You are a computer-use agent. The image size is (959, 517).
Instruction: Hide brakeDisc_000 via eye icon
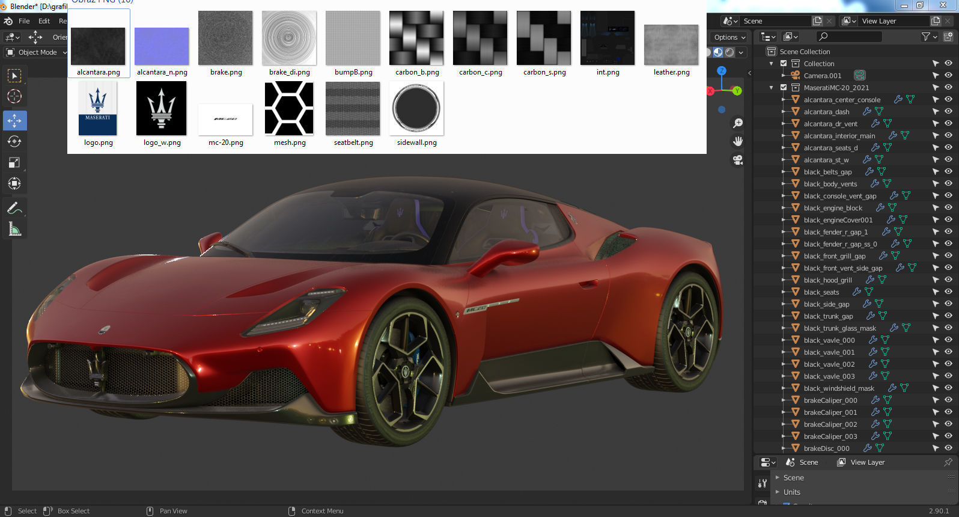point(948,448)
